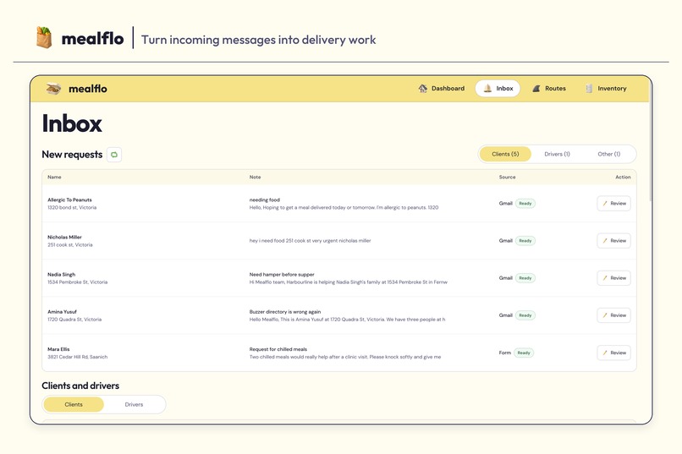Click the 'New requests' heading
The image size is (682, 454).
coord(72,155)
